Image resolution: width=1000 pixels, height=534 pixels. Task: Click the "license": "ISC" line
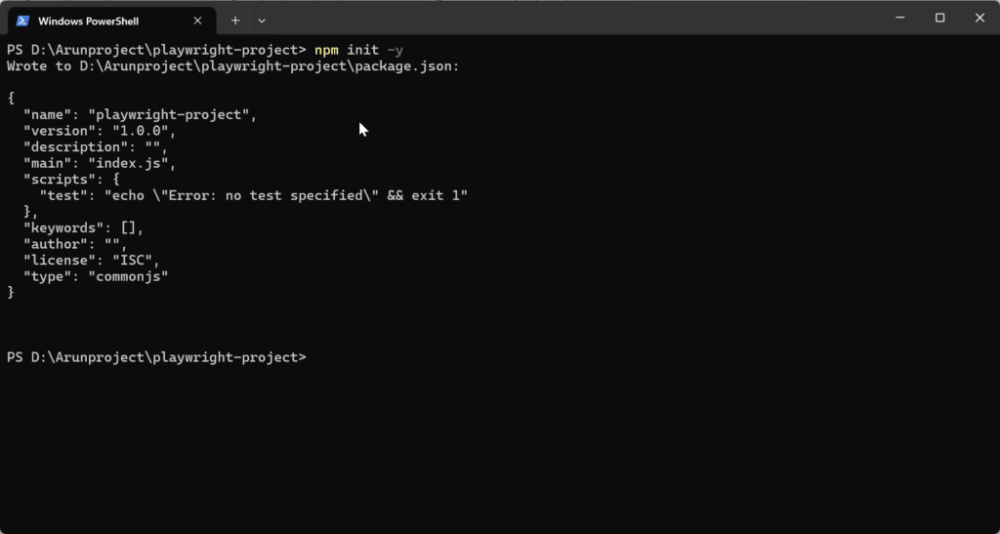[91, 261]
